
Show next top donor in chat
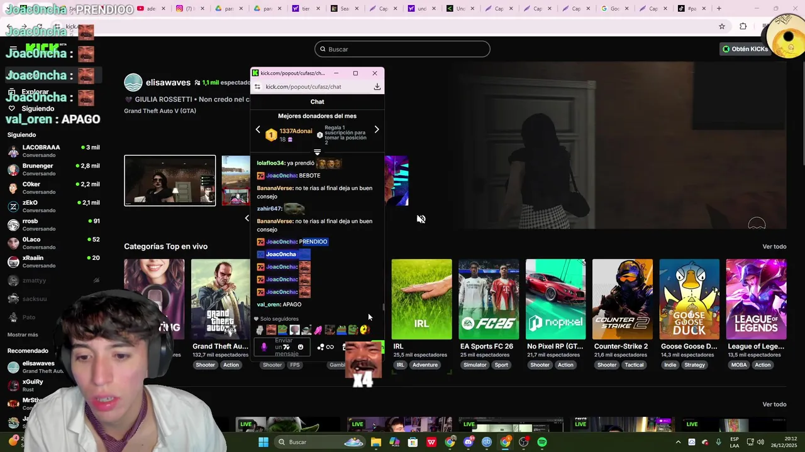coord(377,129)
